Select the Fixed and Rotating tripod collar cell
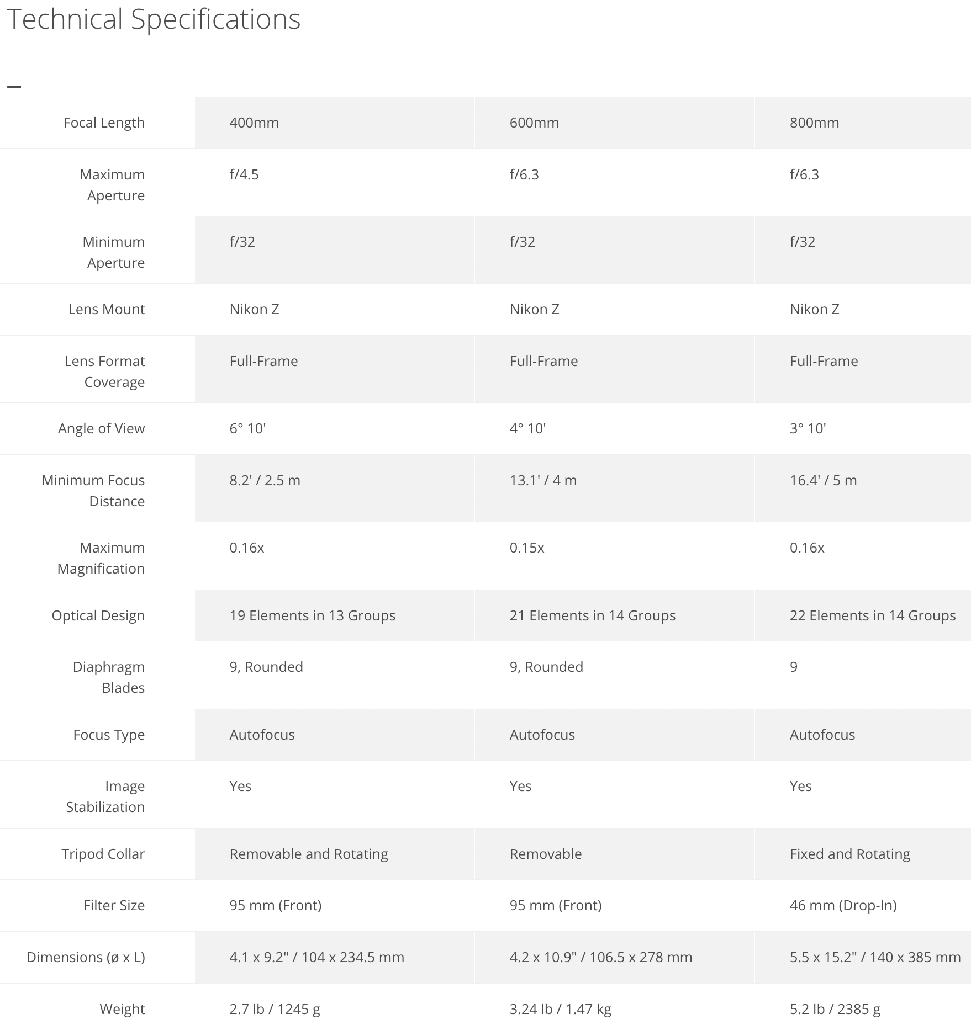The width and height of the screenshot is (971, 1030). 849,854
